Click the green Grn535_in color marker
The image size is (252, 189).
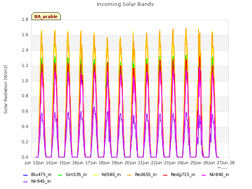pyautogui.click(x=60, y=175)
